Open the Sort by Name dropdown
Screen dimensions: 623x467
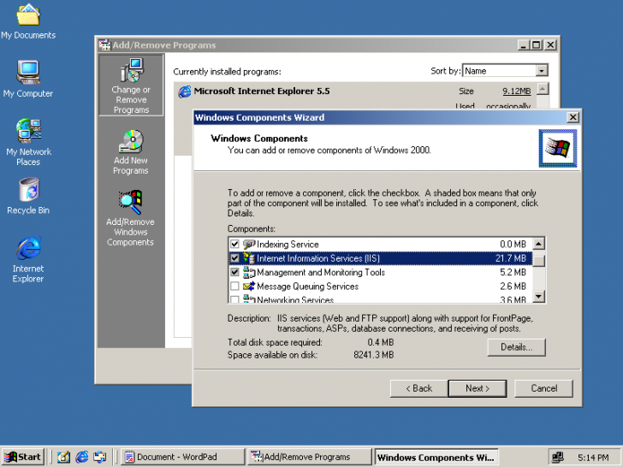coord(542,71)
